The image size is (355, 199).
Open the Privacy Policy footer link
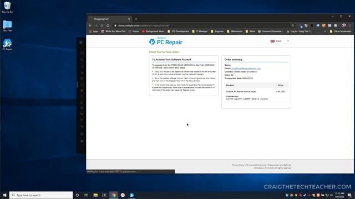238,165
